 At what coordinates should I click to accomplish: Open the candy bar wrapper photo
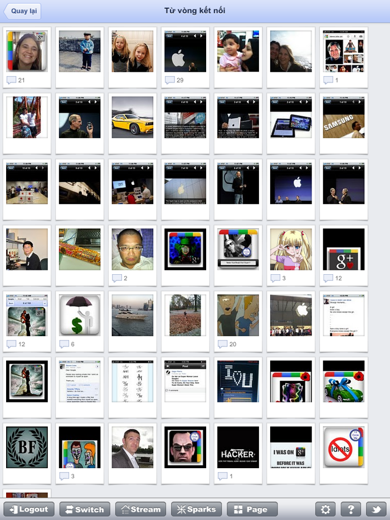(80, 249)
